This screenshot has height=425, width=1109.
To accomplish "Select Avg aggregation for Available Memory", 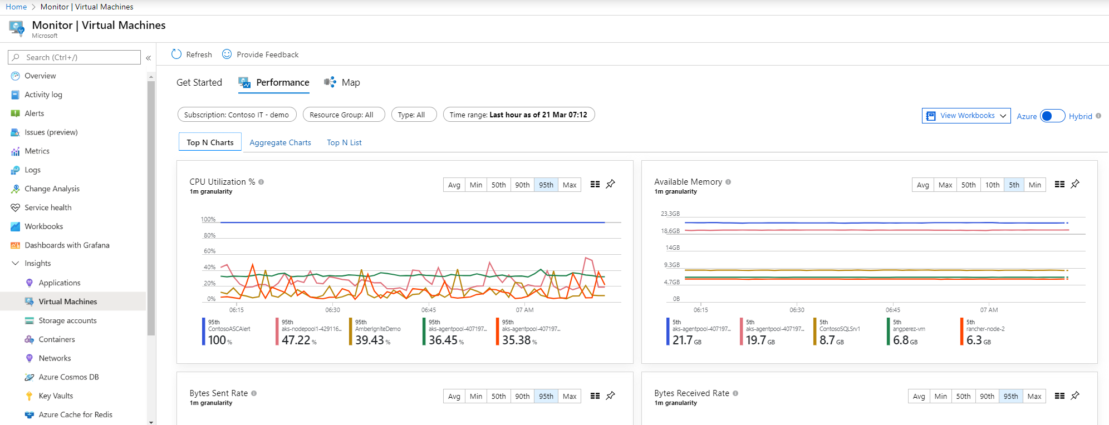I will (923, 185).
